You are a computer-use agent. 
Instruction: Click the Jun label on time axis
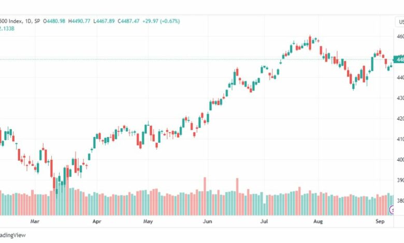pos(207,221)
